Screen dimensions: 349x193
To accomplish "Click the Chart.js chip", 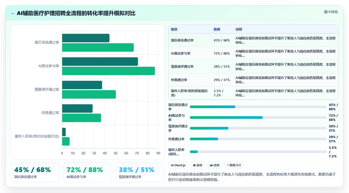I will pos(178,165).
